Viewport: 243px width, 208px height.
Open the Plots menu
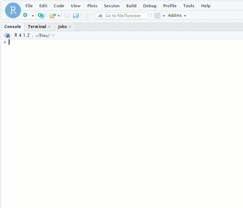pyautogui.click(x=92, y=6)
